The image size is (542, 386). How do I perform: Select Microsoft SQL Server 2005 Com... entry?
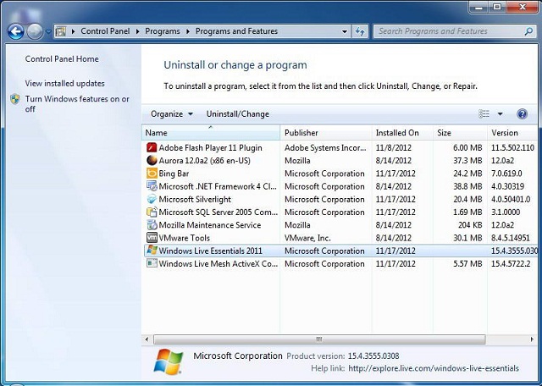218,212
